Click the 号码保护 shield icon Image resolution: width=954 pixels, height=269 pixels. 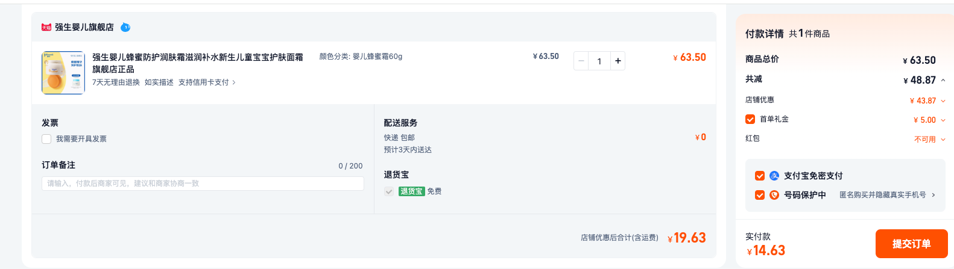[x=774, y=195]
